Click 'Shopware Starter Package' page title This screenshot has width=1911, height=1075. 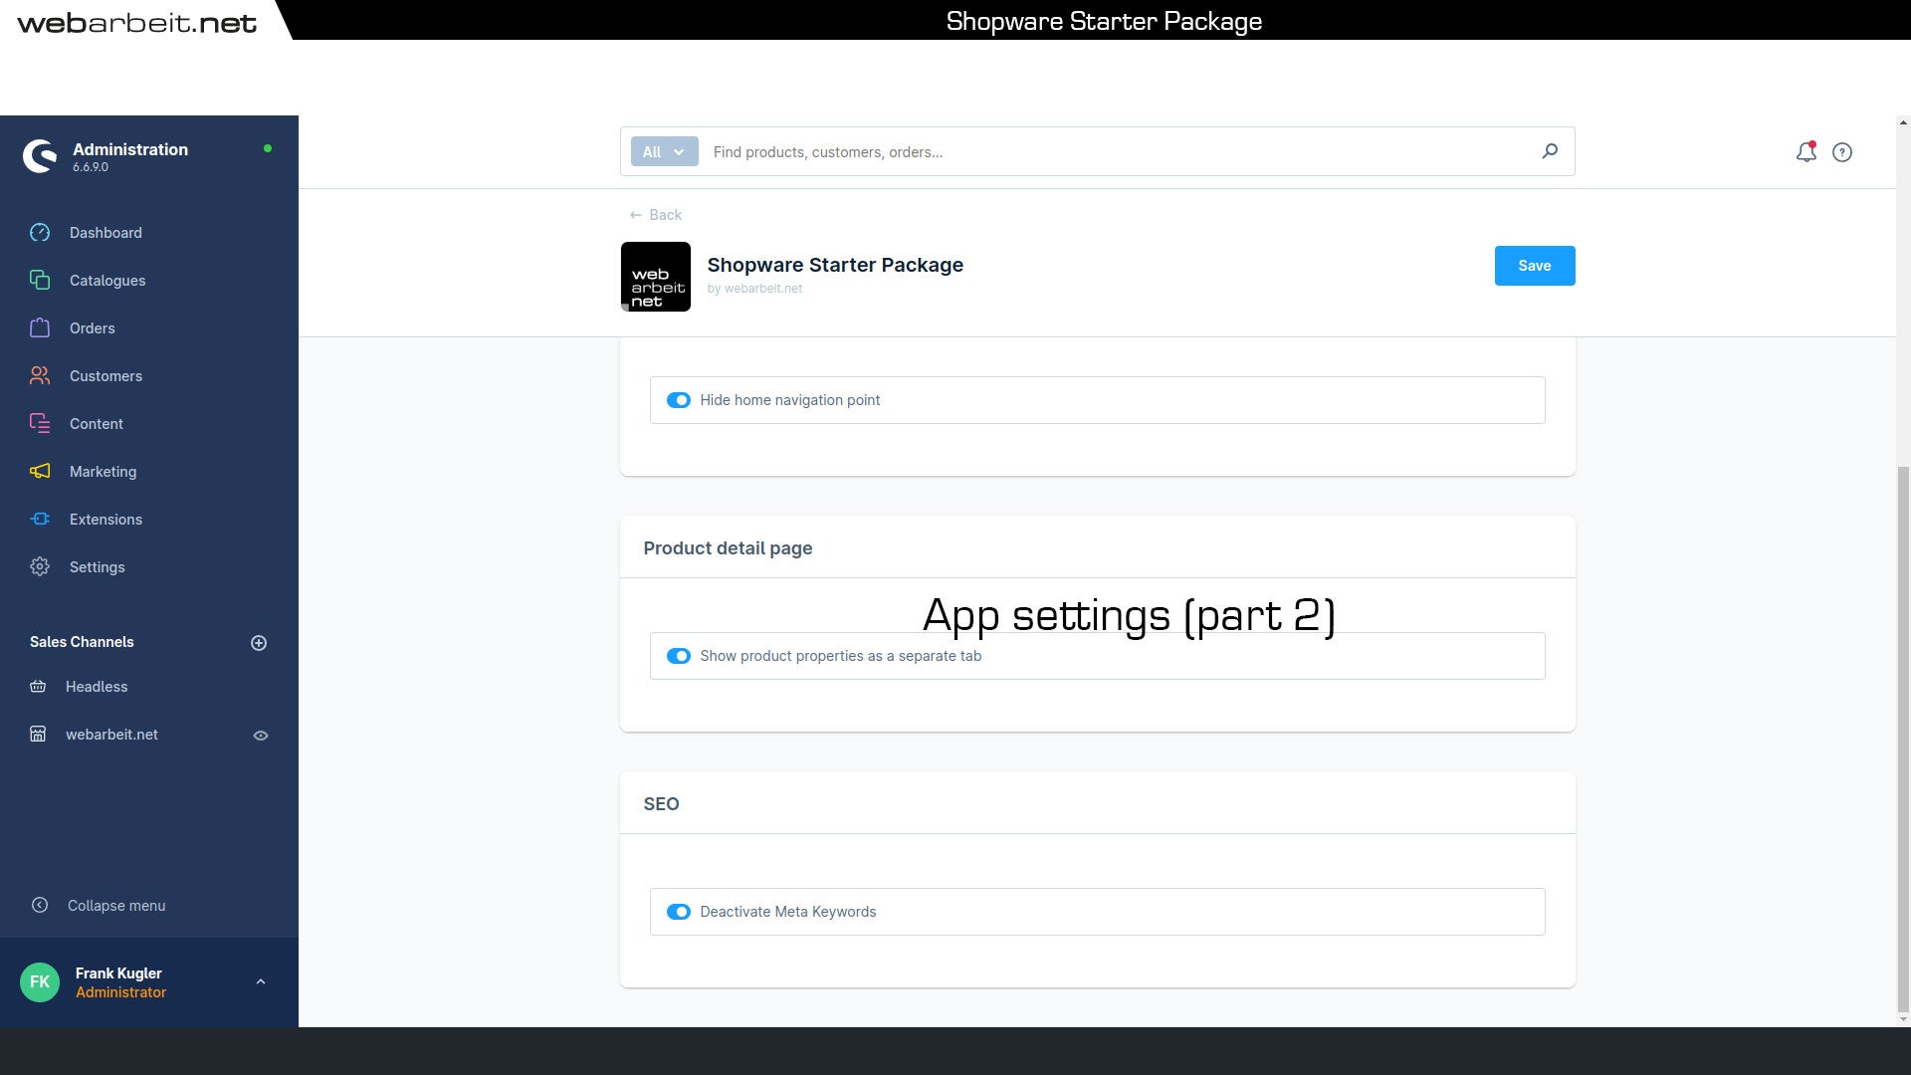click(x=835, y=265)
